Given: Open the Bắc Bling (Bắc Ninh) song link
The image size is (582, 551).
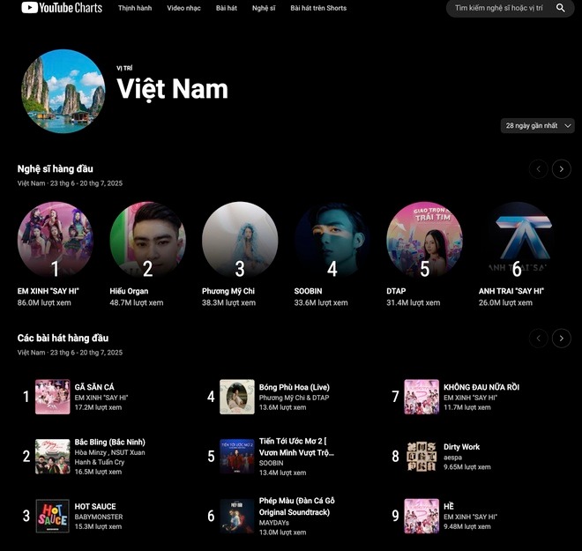Looking at the screenshot, I should pyautogui.click(x=110, y=442).
